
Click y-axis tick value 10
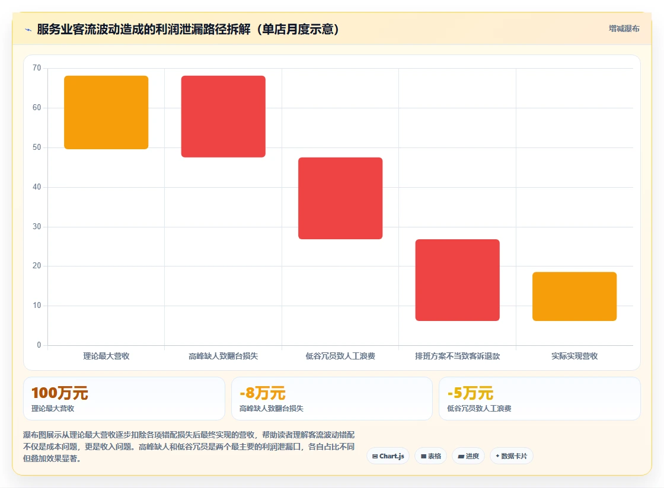37,306
